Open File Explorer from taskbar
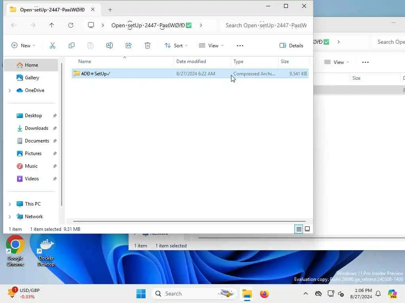This screenshot has width=405, height=303. pyautogui.click(x=247, y=294)
